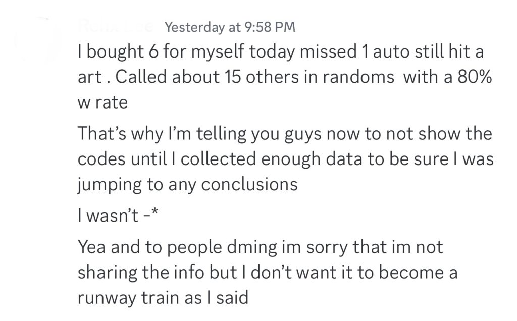Click the "I wasn't -*" correction message
The image size is (517, 321).
[x=112, y=219]
